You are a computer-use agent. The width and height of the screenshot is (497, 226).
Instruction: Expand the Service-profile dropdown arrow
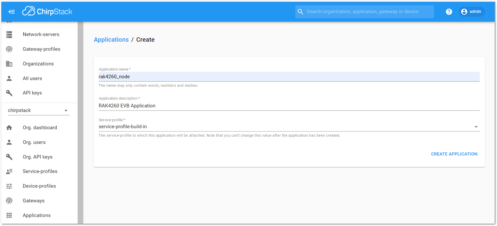pos(476,127)
